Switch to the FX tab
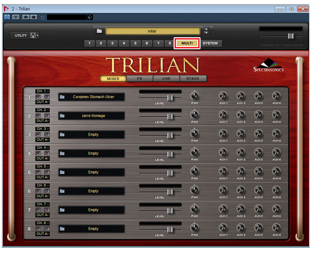The width and height of the screenshot is (311, 254). coord(140,79)
